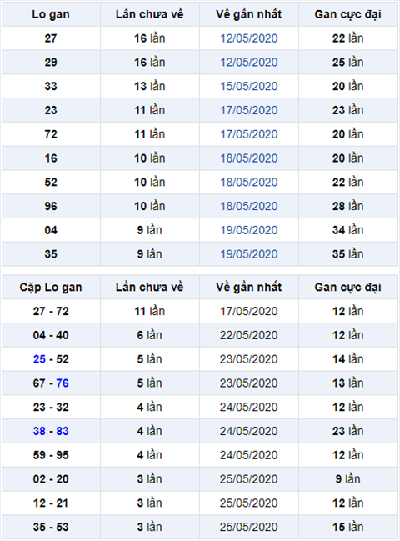The image size is (400, 541).
Task: Click the 'Cặp Lo gan' column header
Action: tap(51, 287)
